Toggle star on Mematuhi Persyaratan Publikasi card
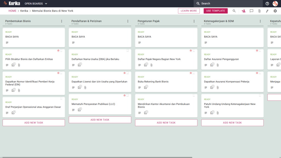The height and width of the screenshot is (158, 281). click(125, 96)
